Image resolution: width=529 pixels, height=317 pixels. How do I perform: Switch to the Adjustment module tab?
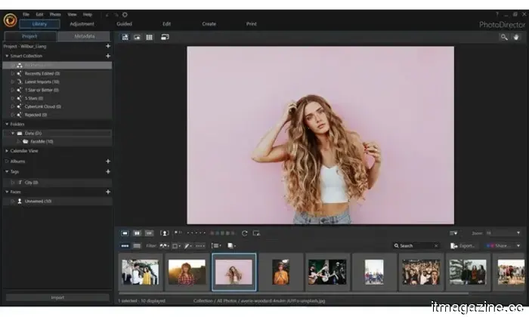click(82, 24)
